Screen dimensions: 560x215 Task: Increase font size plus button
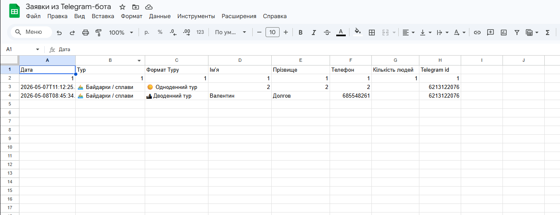(286, 32)
